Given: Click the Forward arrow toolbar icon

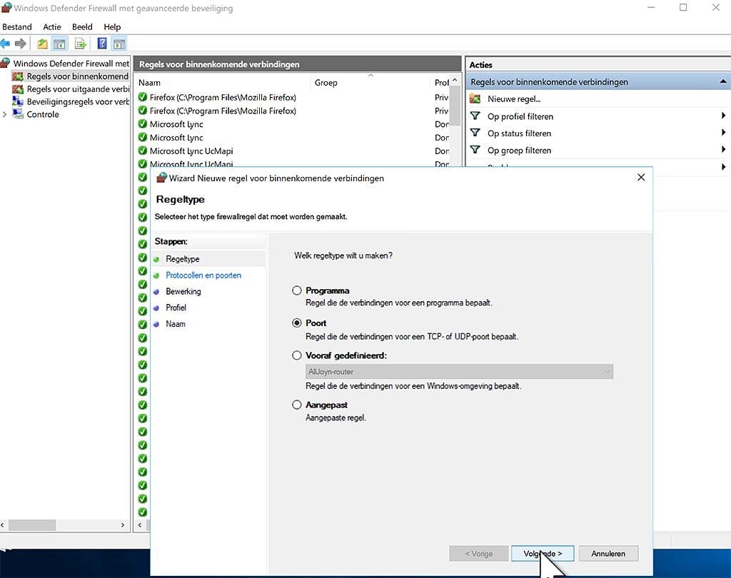Looking at the screenshot, I should [x=20, y=44].
